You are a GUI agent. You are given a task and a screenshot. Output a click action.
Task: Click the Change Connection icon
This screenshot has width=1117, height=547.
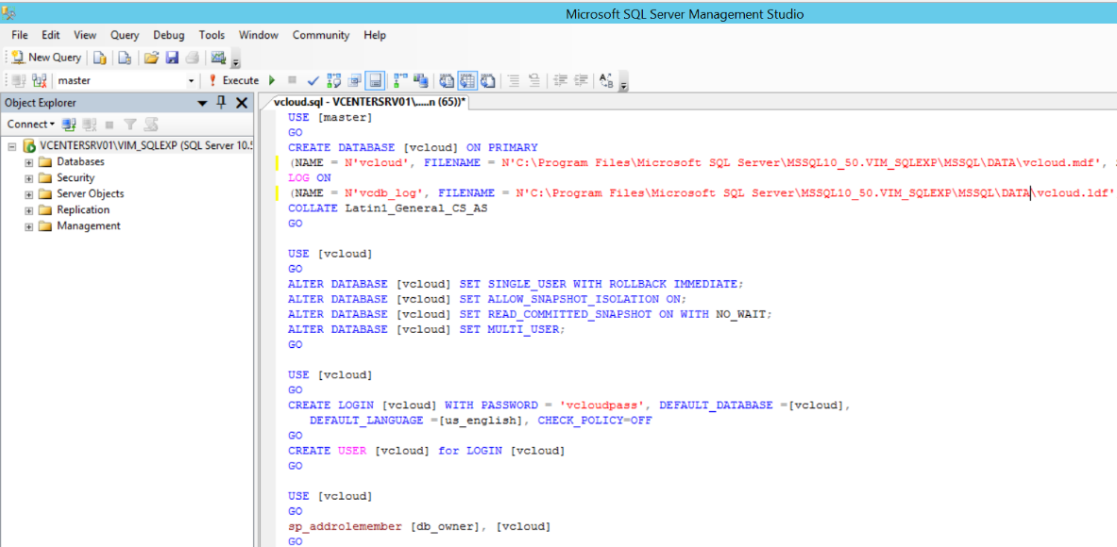39,80
